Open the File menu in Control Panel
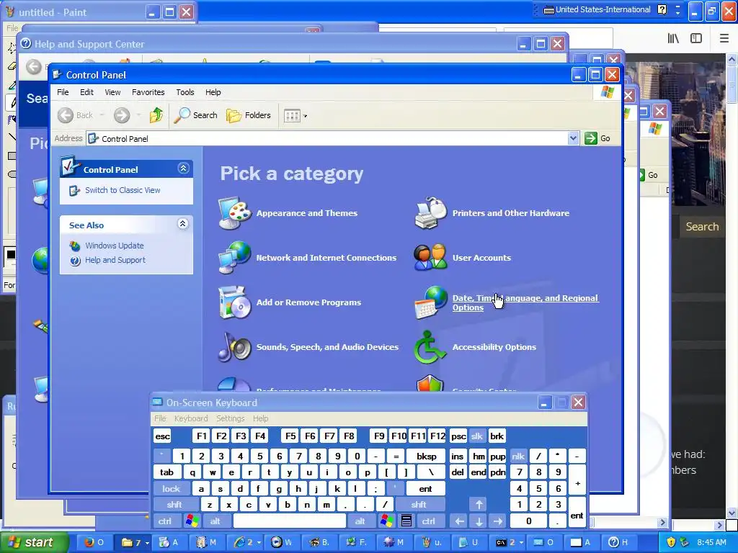 63,92
